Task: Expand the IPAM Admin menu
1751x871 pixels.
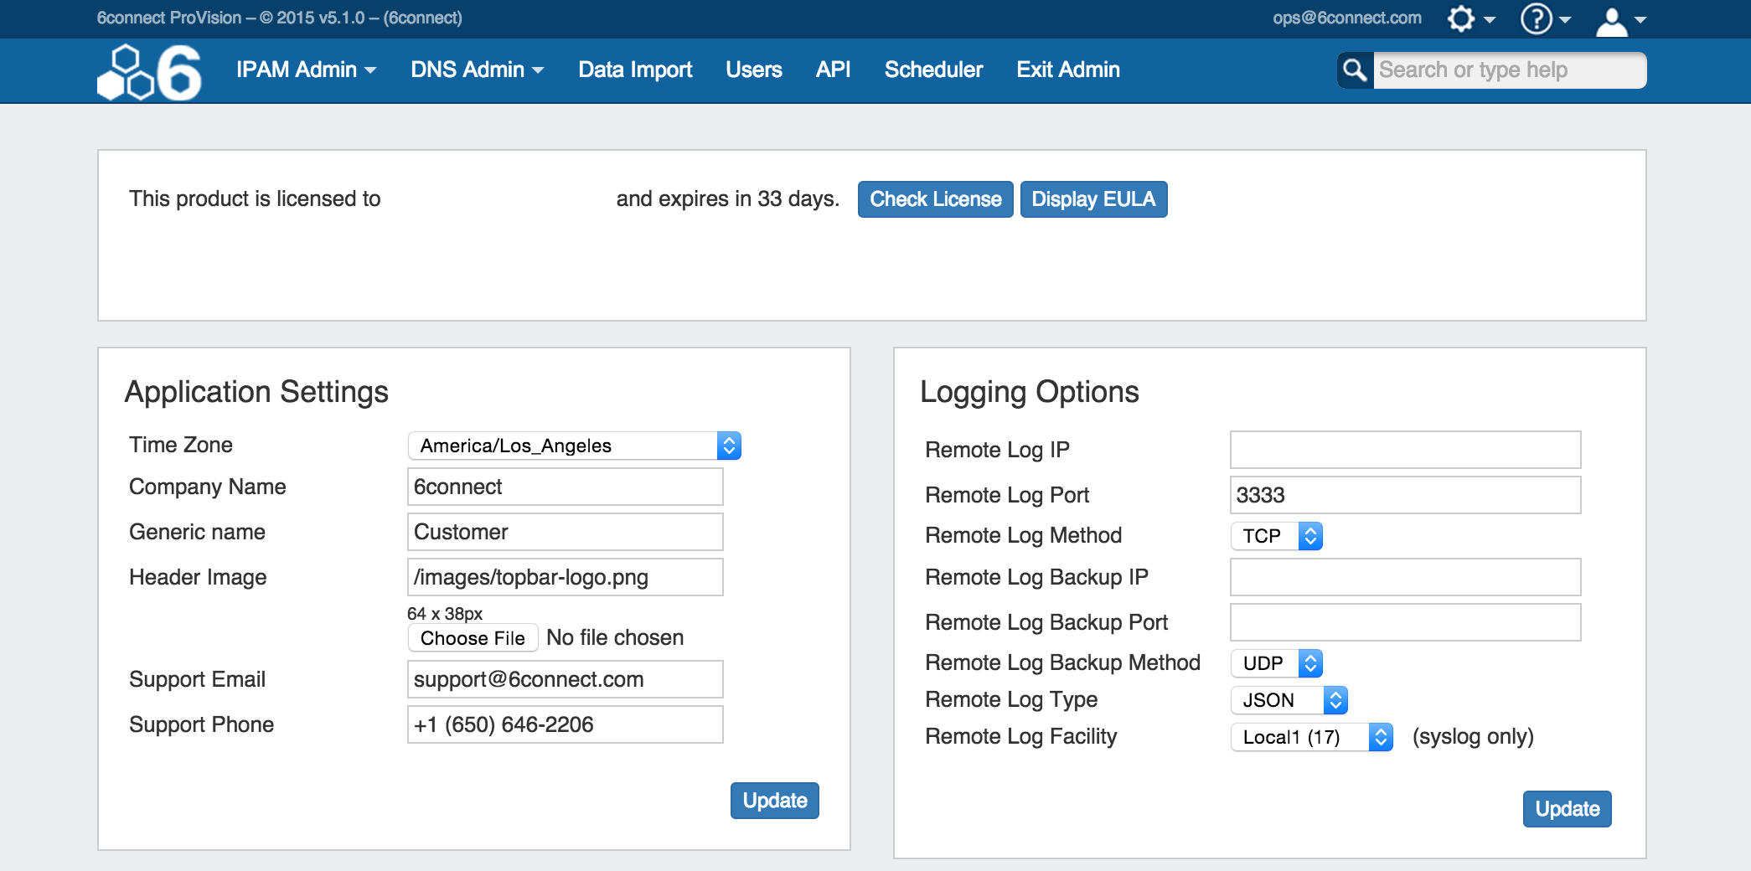Action: (305, 70)
